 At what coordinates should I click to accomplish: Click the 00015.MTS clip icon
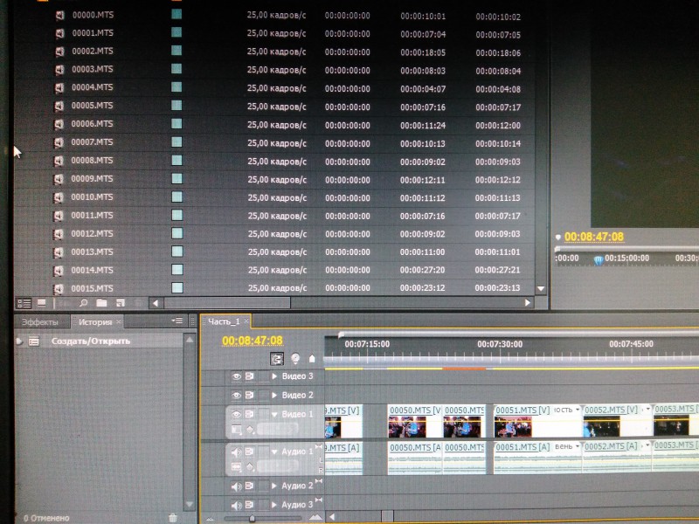(x=59, y=289)
